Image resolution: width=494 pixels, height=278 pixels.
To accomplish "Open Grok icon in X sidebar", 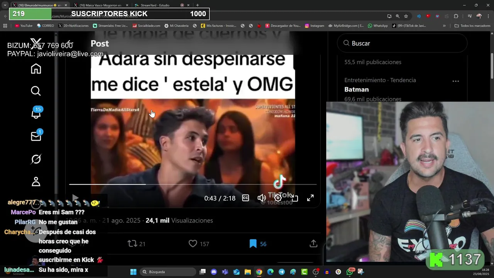I will coord(36,159).
